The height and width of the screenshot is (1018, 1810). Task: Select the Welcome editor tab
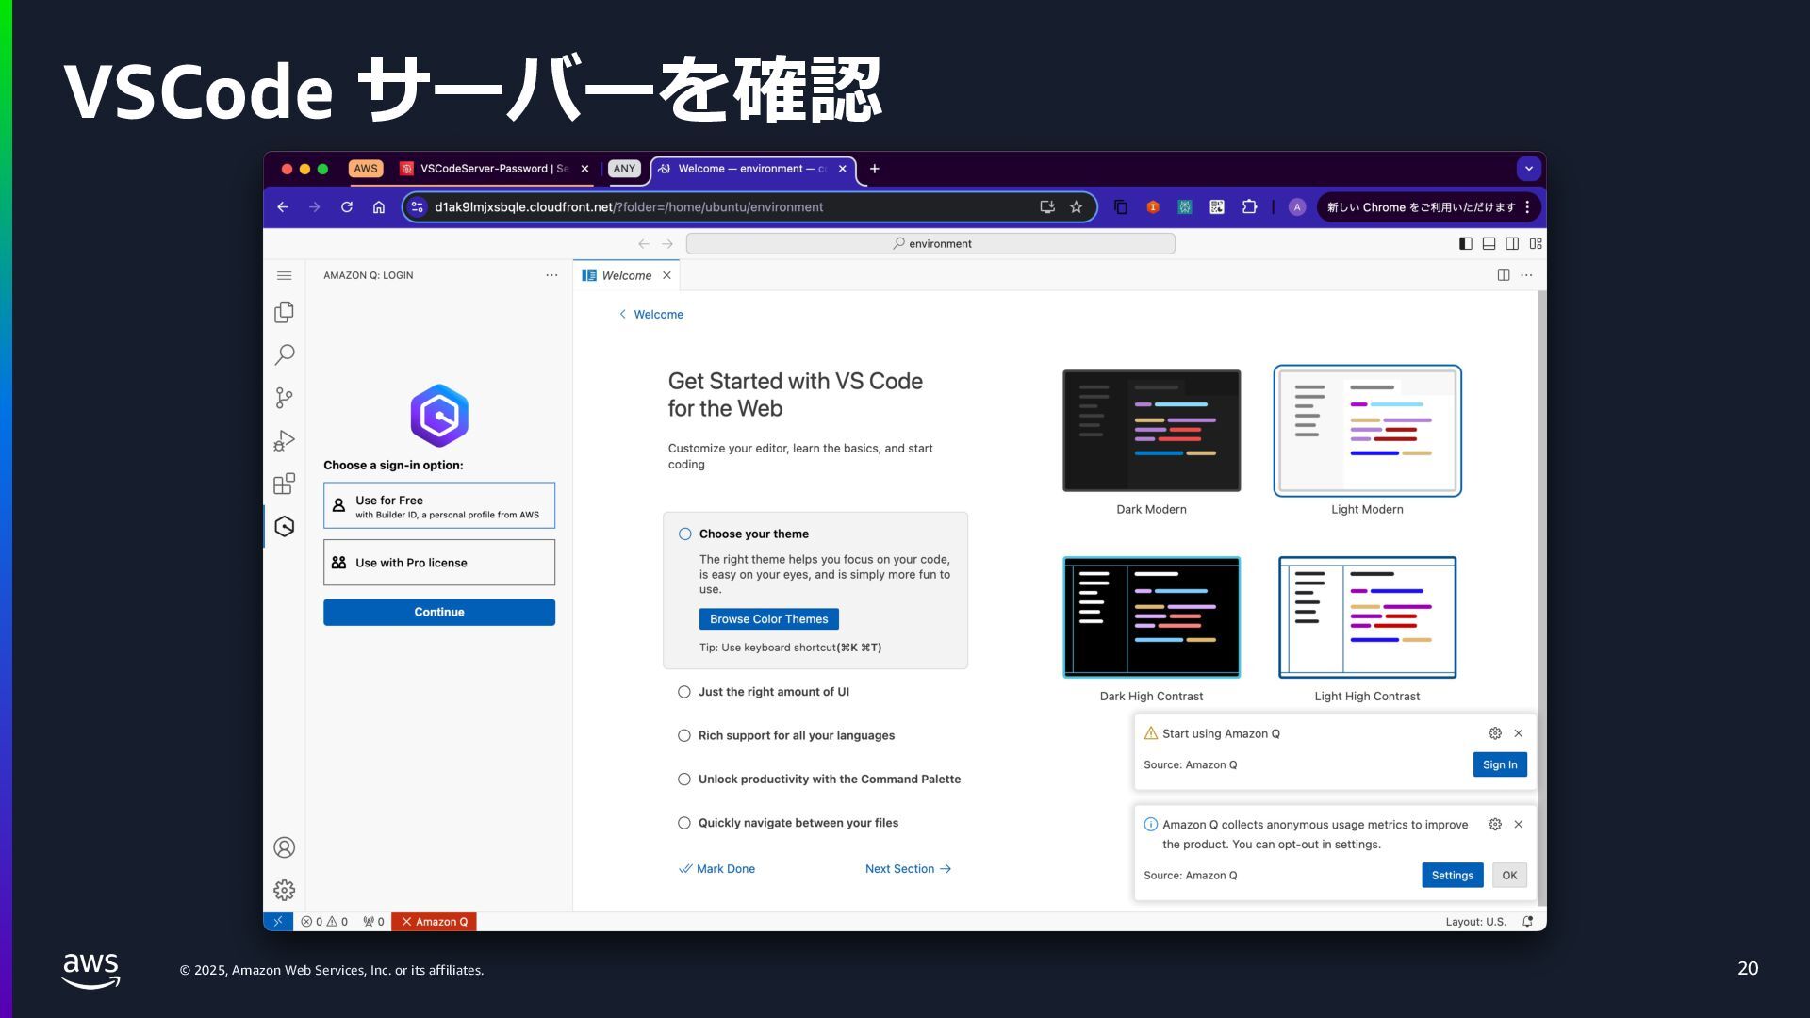pos(626,275)
